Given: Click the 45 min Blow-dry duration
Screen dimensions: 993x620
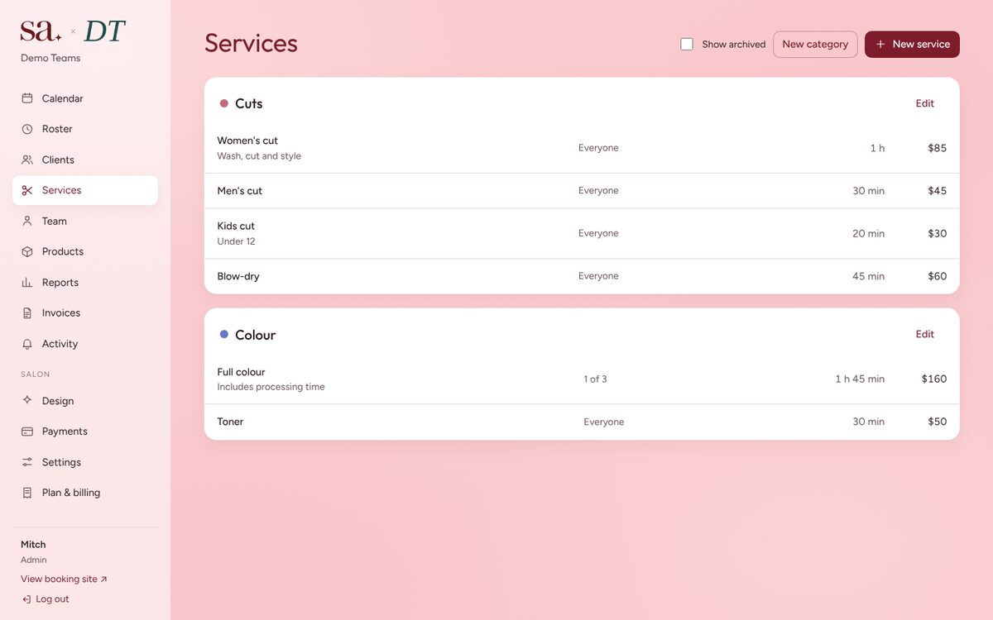Looking at the screenshot, I should [869, 276].
